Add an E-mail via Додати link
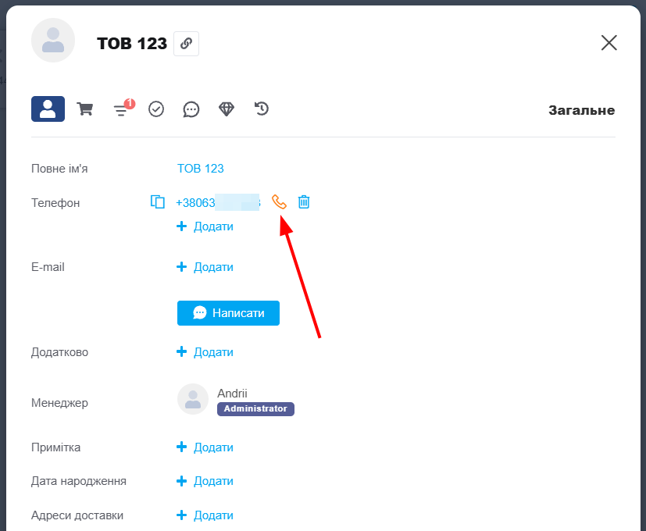 [205, 267]
